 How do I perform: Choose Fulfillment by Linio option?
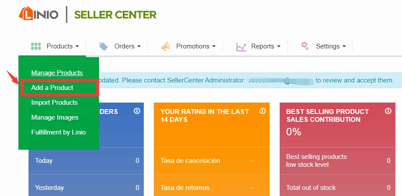pyautogui.click(x=58, y=132)
